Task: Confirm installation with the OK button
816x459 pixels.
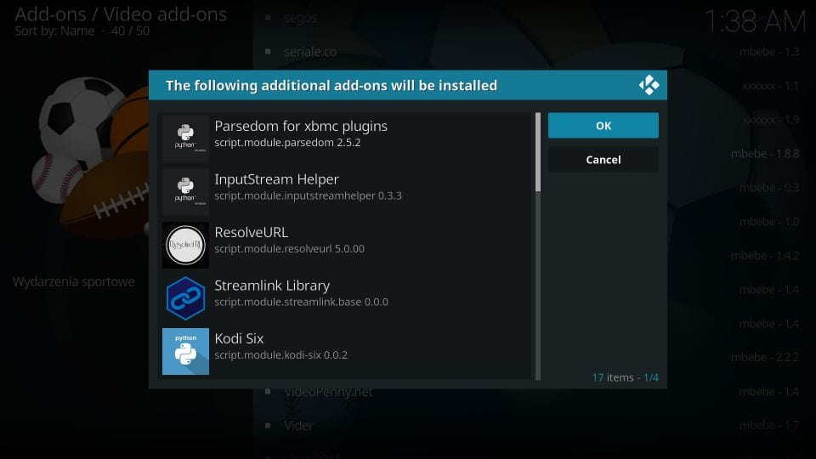Action: click(603, 126)
